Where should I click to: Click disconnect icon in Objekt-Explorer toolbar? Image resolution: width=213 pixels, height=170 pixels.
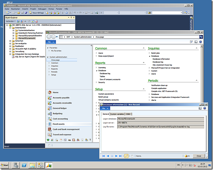(22, 21)
